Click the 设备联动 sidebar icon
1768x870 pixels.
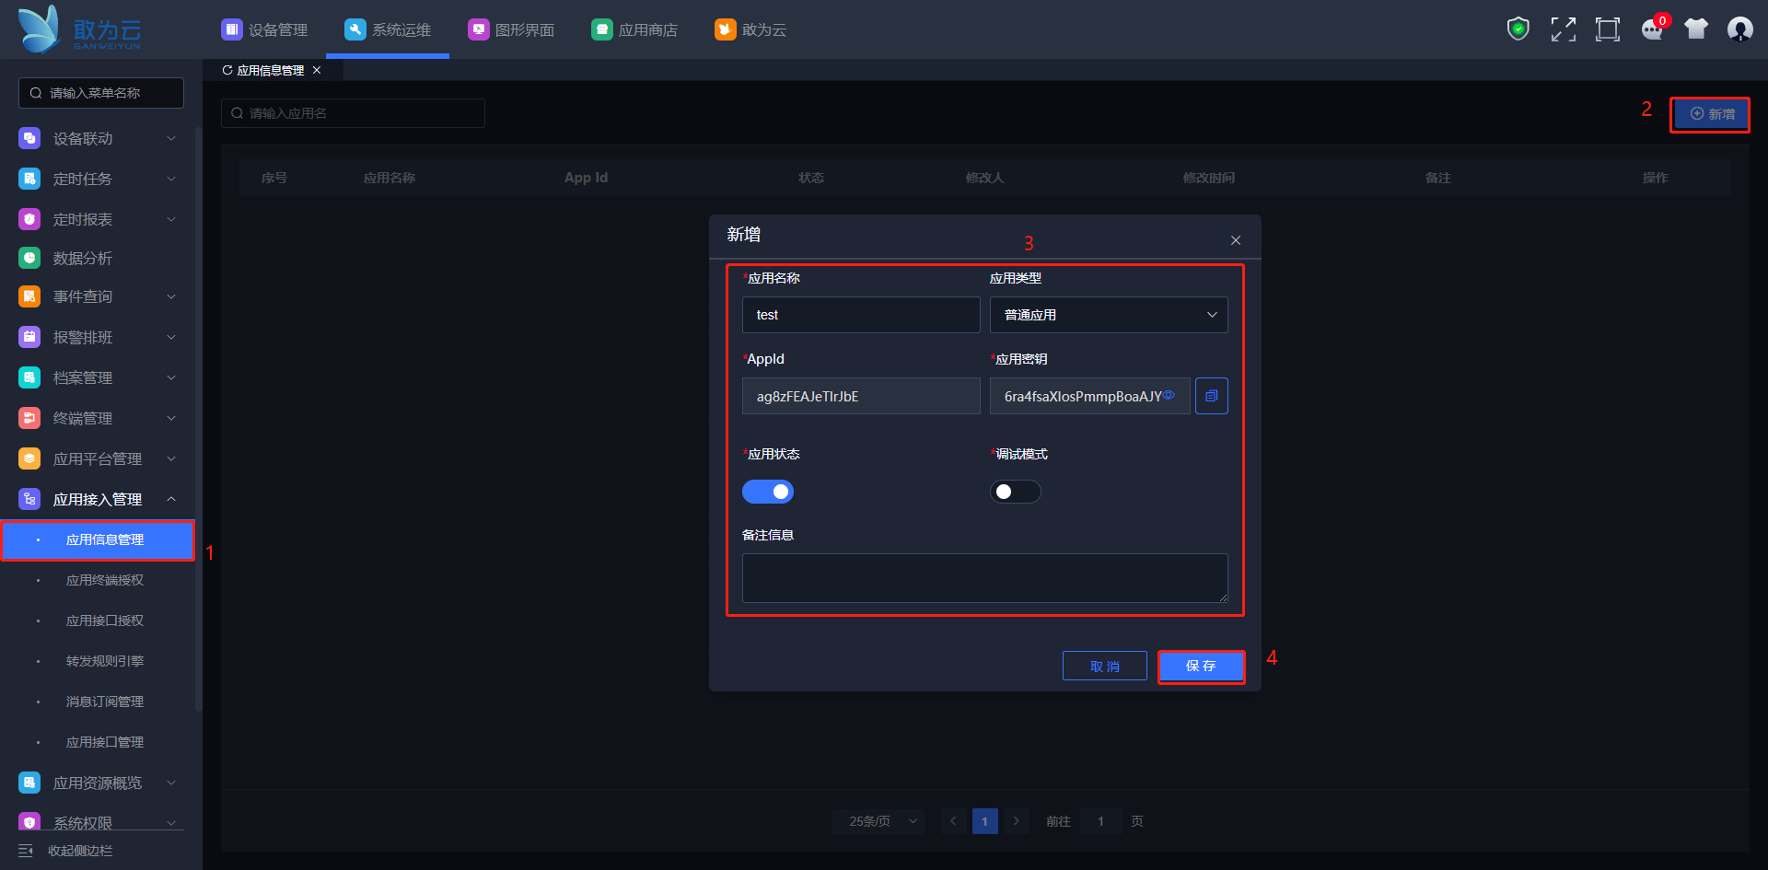(x=29, y=138)
